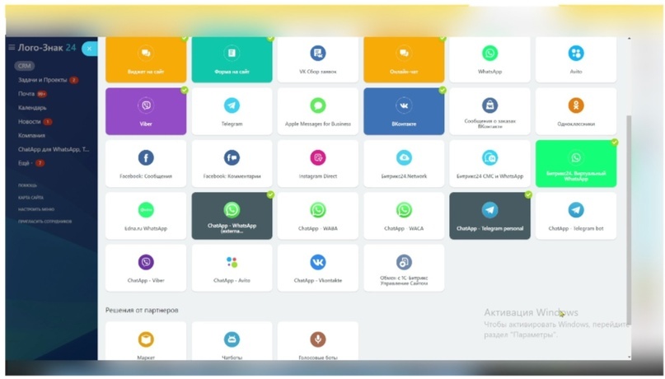
Task: Open Новости menu item
Action: (30, 122)
